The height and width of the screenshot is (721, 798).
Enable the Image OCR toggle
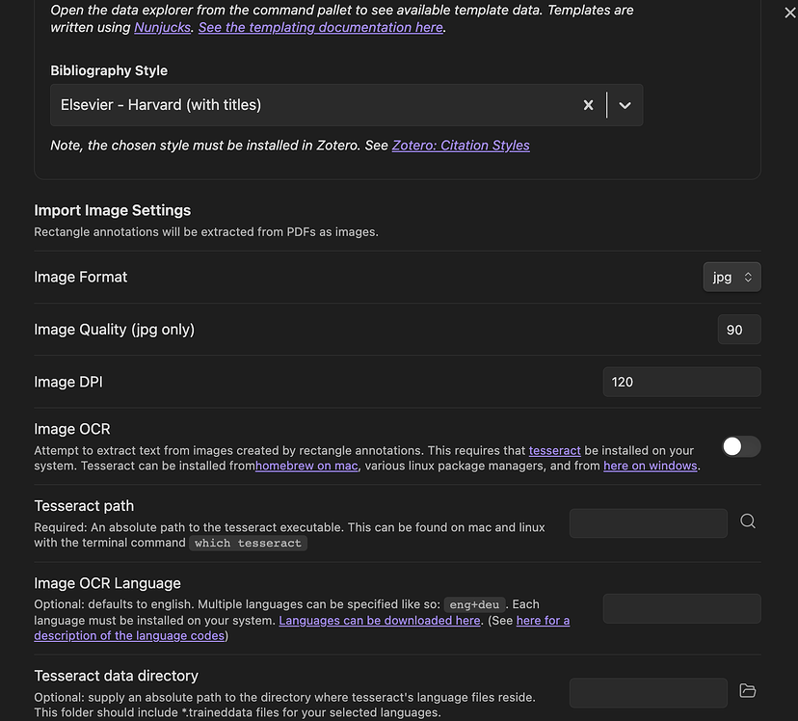click(741, 446)
